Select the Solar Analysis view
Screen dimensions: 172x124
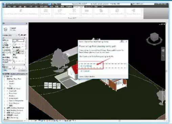(14, 103)
